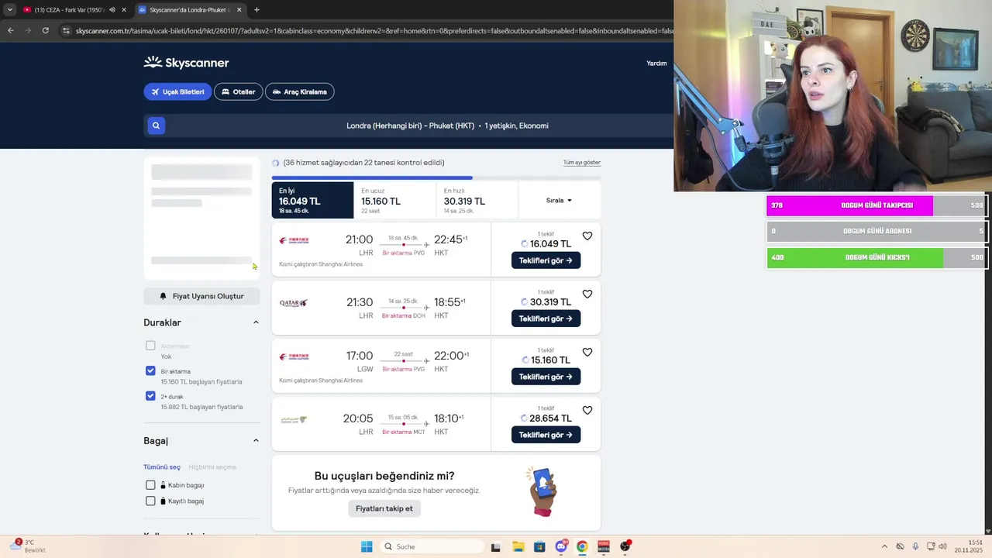Click Teklifleri gör for 16.049 TL flight
This screenshot has width=992, height=558.
(546, 260)
